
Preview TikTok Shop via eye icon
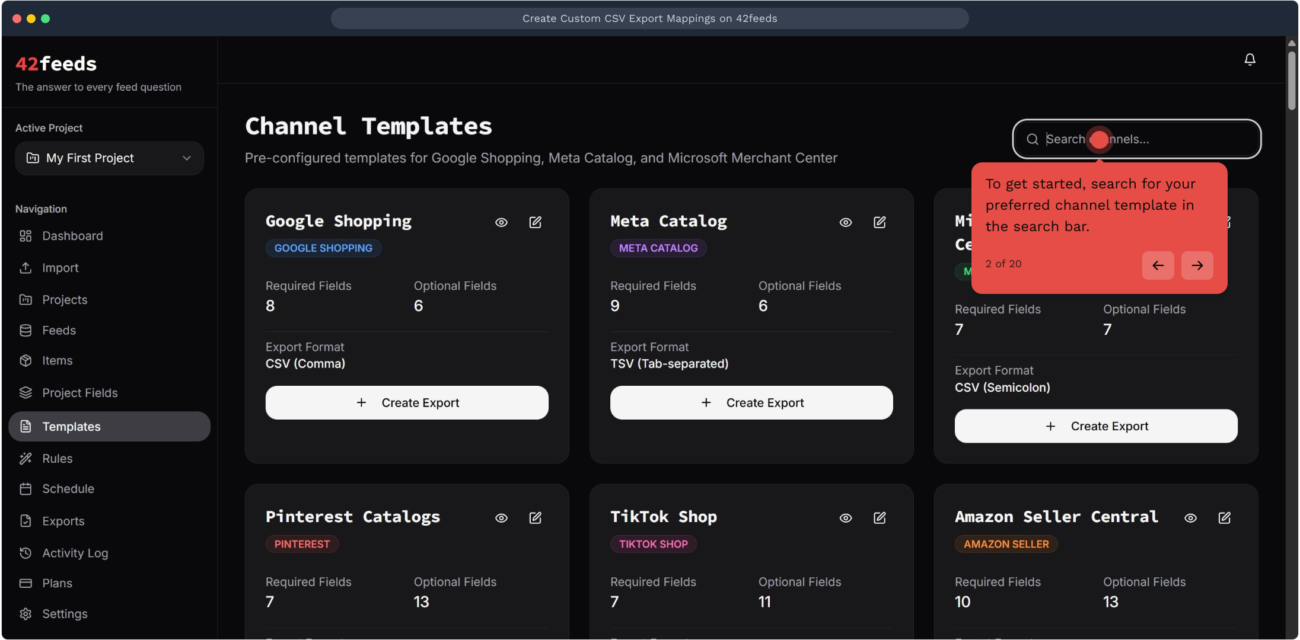pyautogui.click(x=846, y=518)
